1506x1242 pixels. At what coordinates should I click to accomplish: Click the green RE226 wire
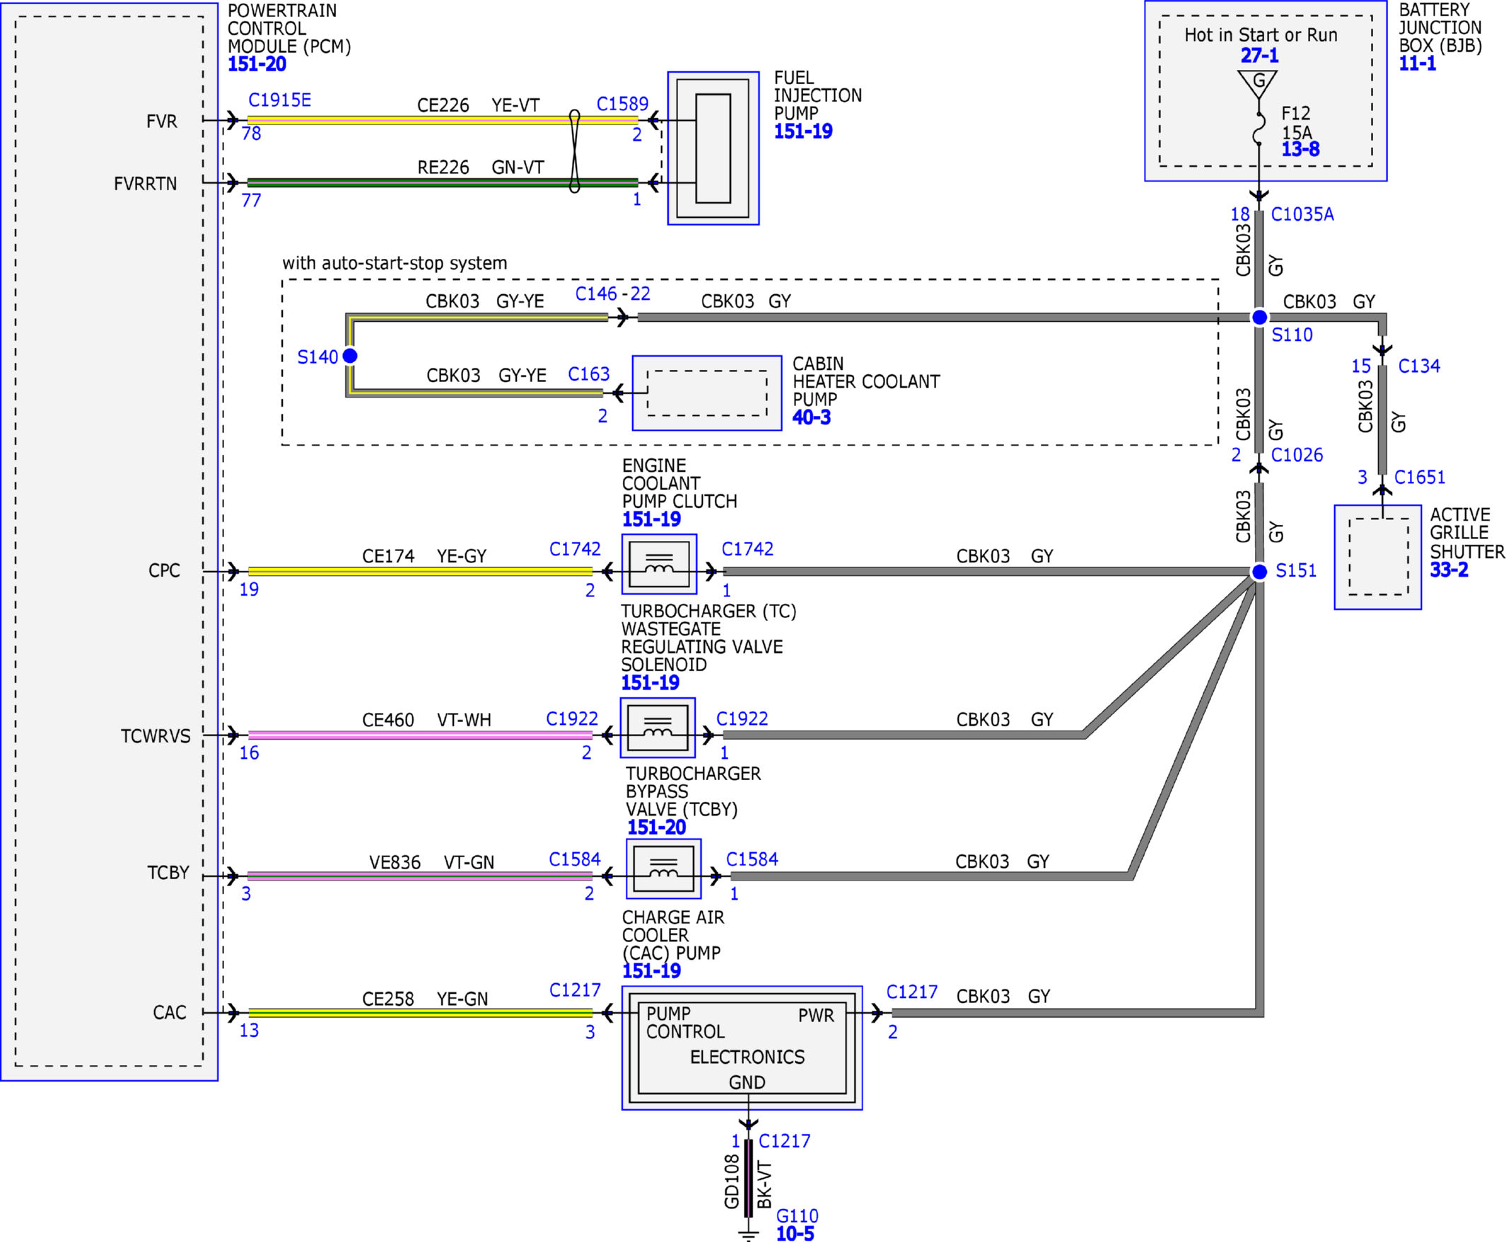coord(443,182)
